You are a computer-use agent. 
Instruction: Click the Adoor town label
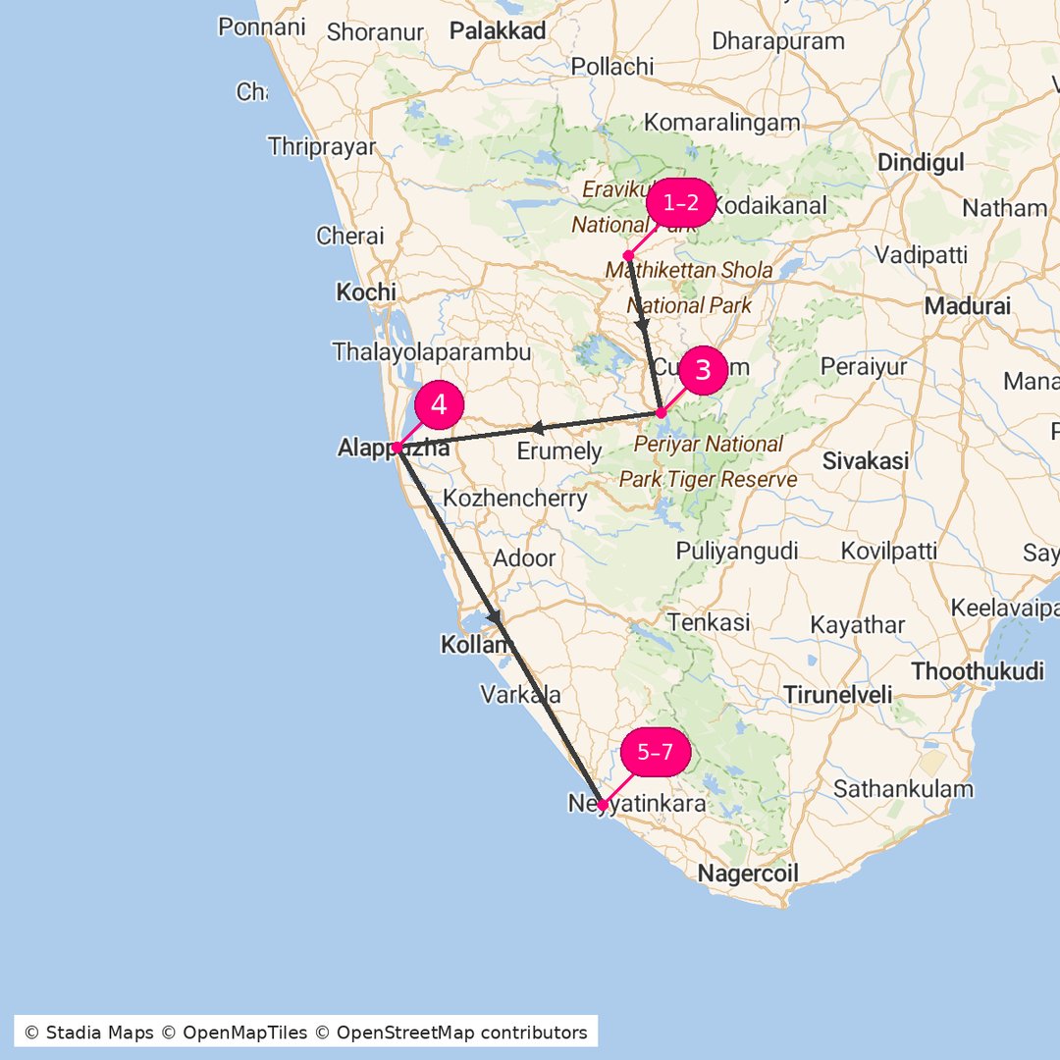point(524,558)
